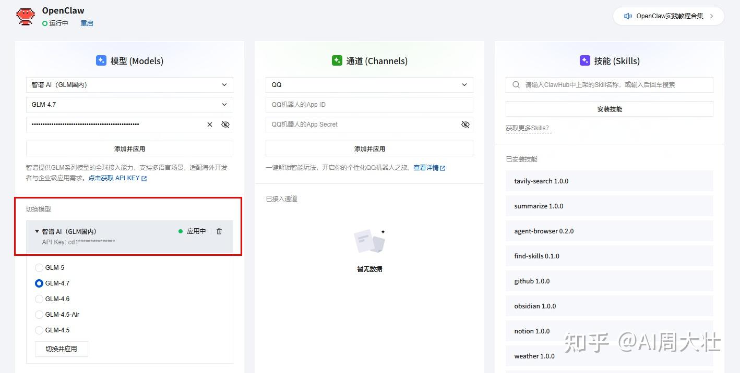The image size is (740, 373).
Task: Click 获取更多Skills? link
Action: 528,128
